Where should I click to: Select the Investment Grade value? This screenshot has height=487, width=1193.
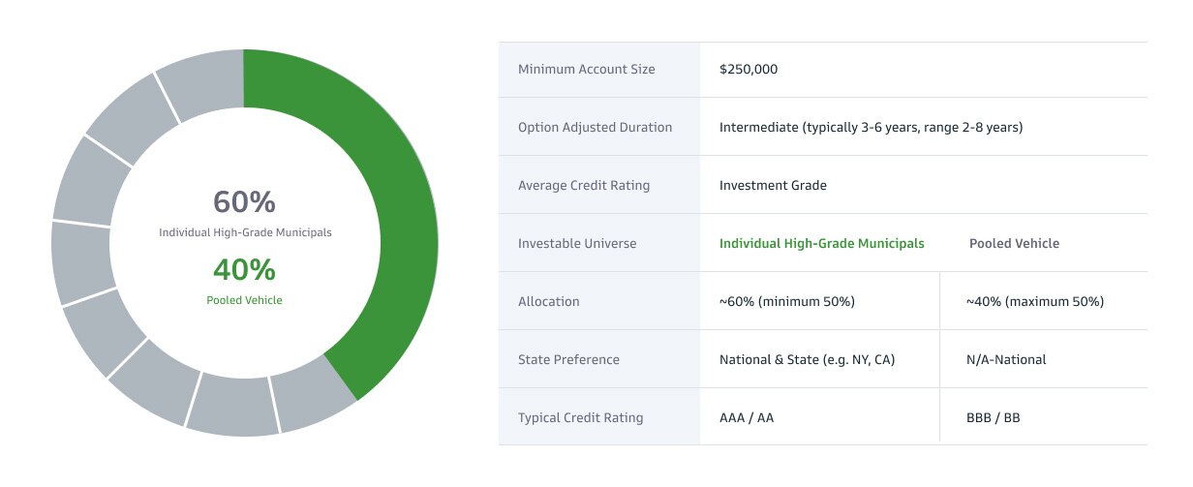(x=773, y=186)
